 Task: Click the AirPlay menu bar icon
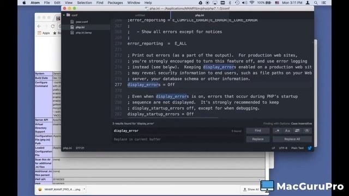[x=215, y=3]
